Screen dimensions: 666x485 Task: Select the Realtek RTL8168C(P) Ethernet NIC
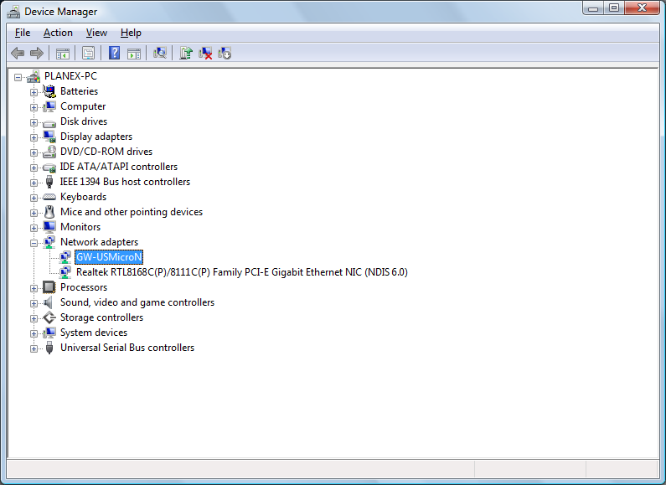[241, 272]
